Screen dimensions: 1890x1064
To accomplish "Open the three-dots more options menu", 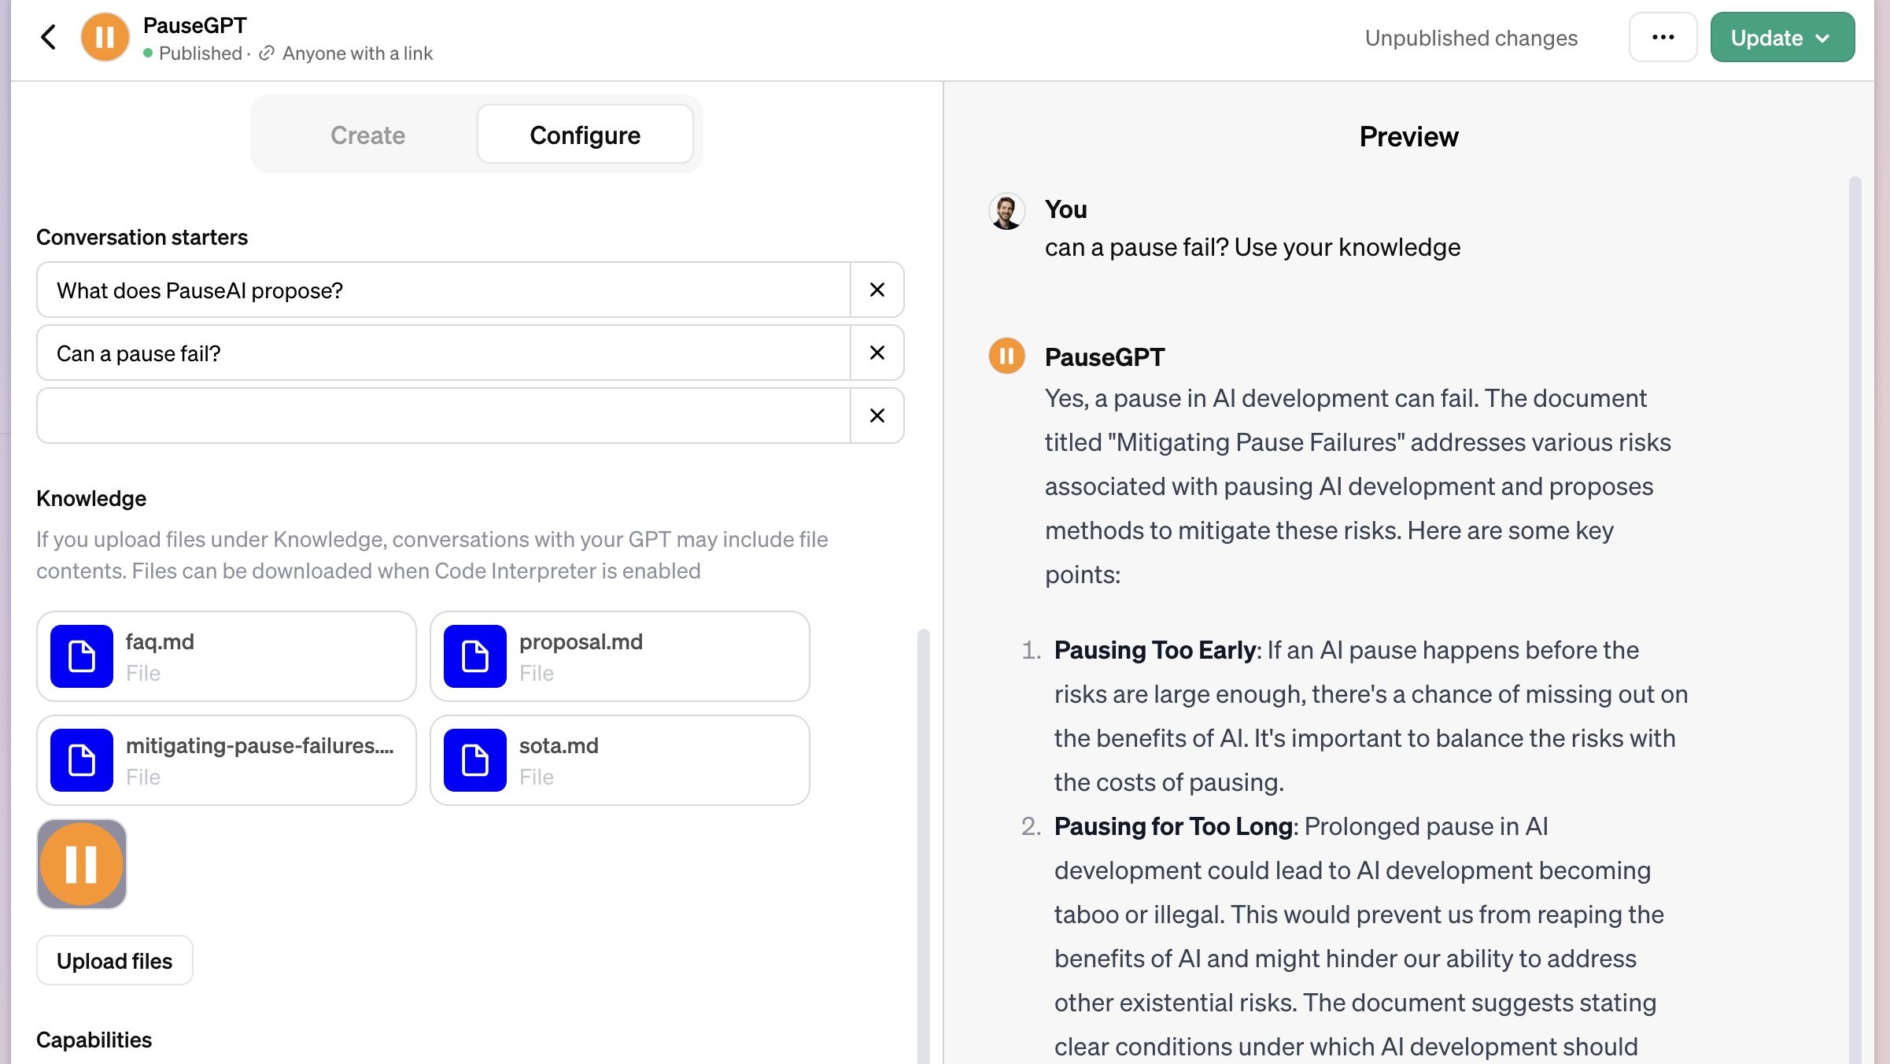I will [x=1663, y=37].
